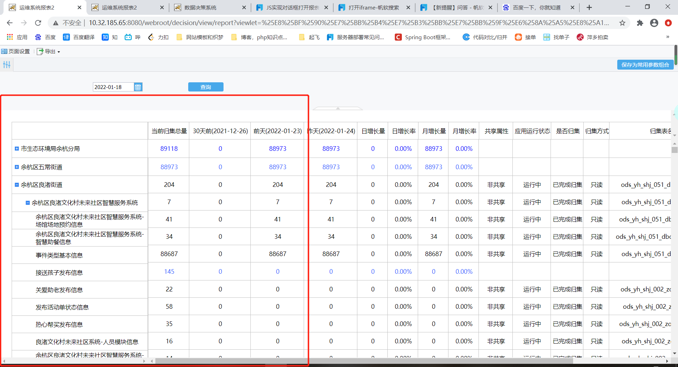Open the 百度翻译 bookmark

[79, 37]
